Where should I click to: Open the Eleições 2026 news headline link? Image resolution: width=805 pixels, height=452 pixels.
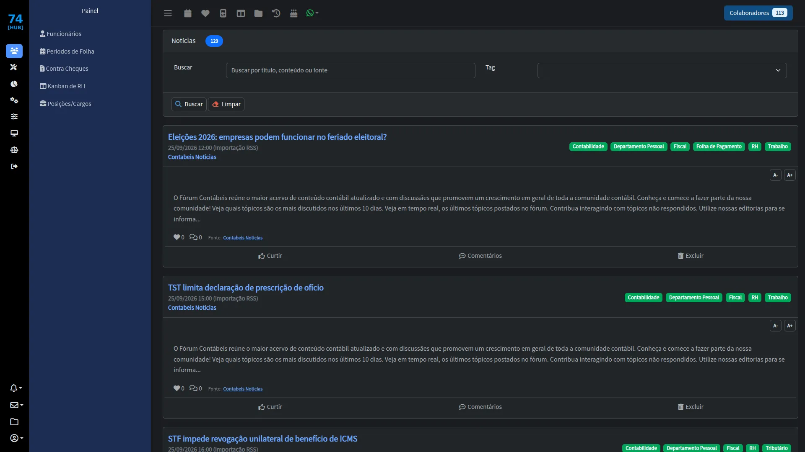click(x=277, y=137)
